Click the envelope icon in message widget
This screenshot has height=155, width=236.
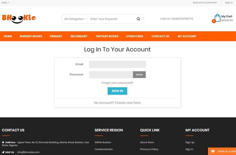click(213, 151)
